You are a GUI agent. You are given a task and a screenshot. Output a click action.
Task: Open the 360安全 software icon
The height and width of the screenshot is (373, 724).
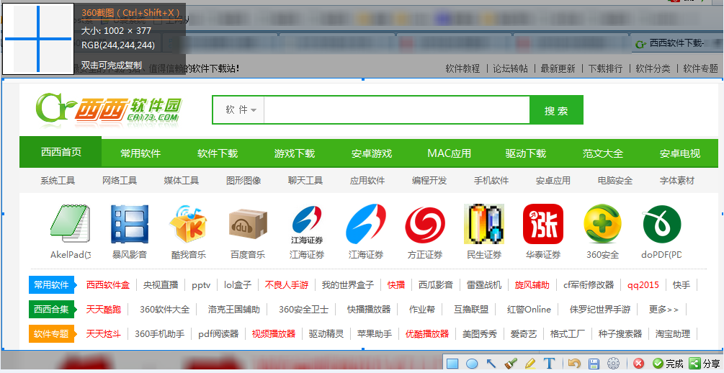click(602, 225)
